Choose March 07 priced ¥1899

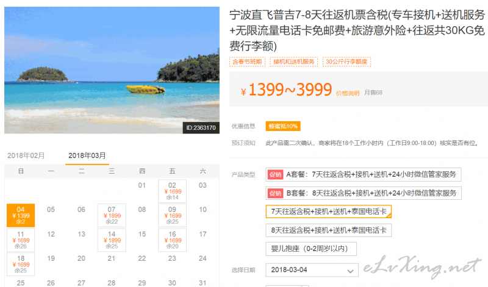pos(112,215)
